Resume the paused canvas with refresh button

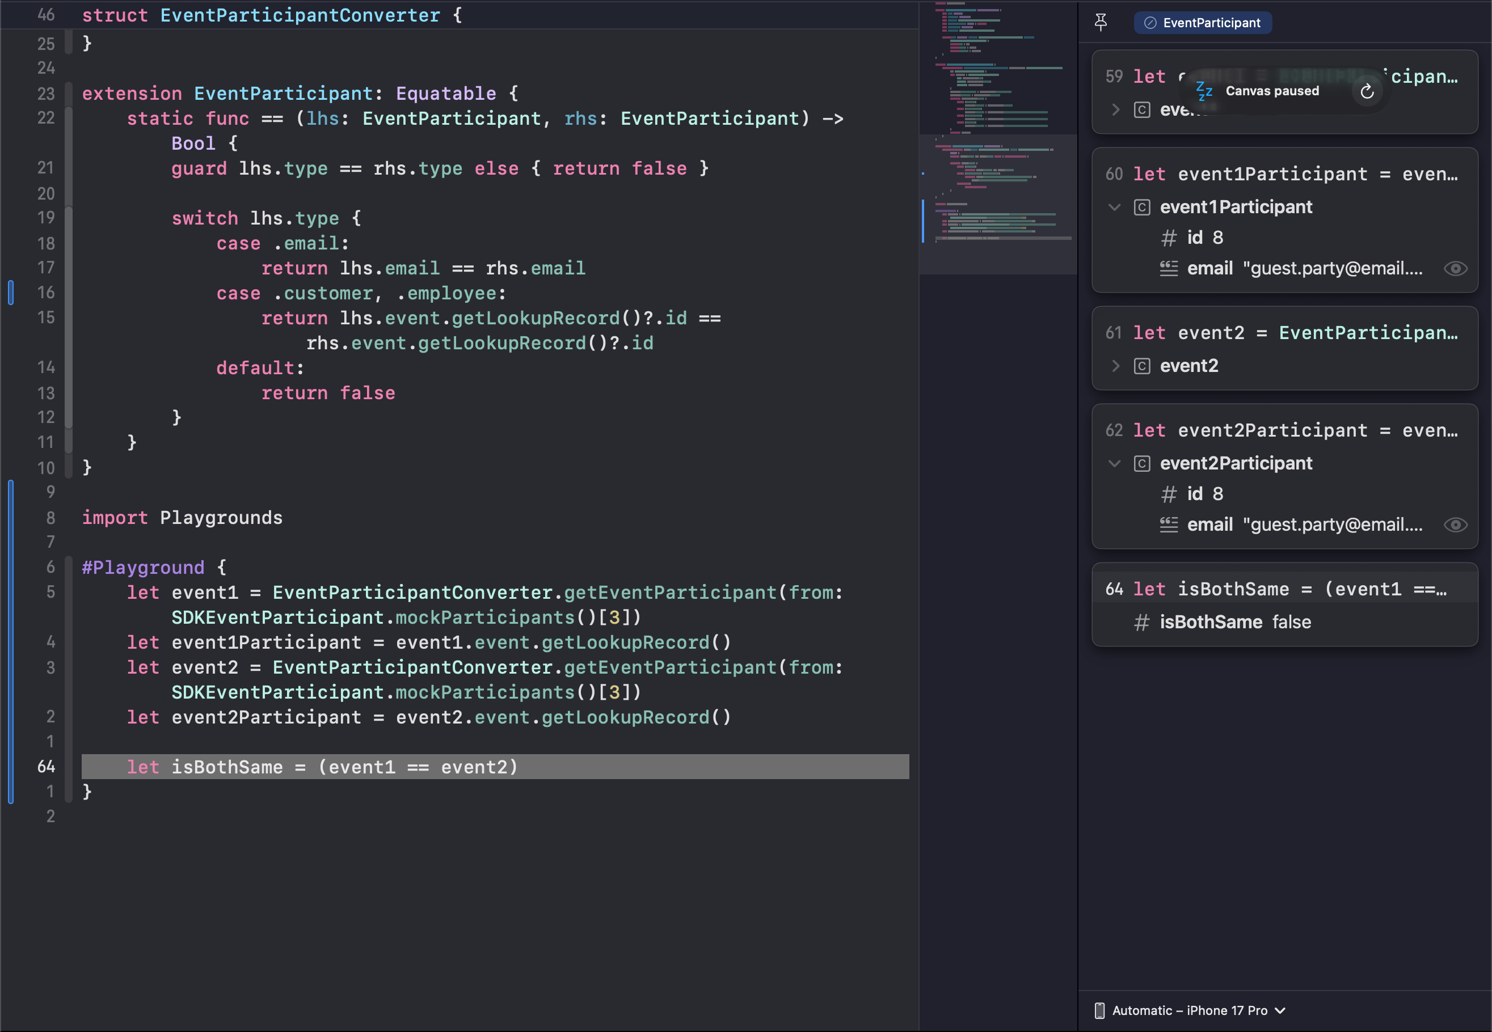(x=1367, y=91)
